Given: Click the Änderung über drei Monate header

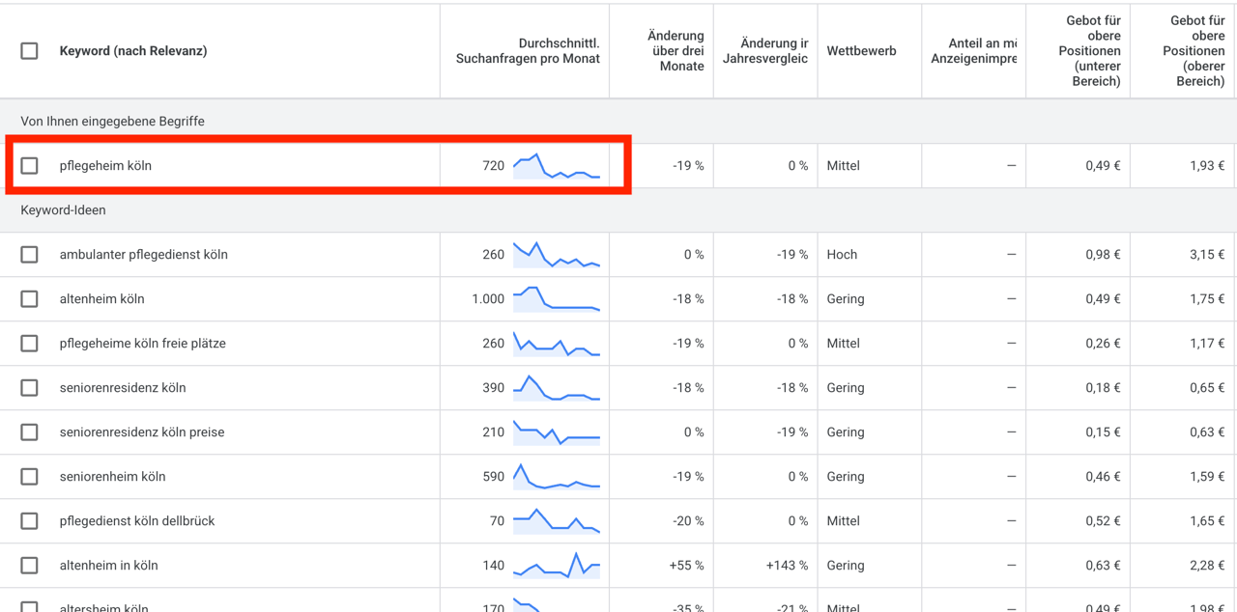Looking at the screenshot, I should (x=676, y=51).
